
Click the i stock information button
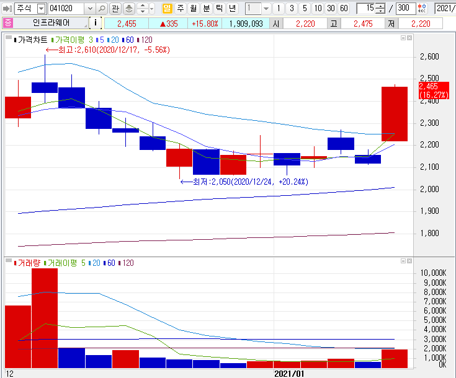click(x=96, y=23)
